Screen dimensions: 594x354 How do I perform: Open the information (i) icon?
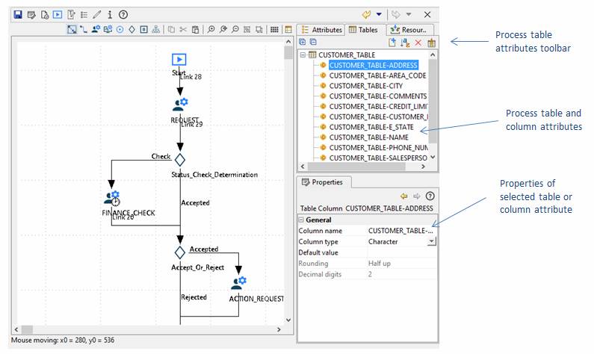(110, 14)
